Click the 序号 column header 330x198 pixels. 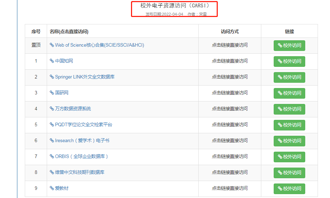36,31
